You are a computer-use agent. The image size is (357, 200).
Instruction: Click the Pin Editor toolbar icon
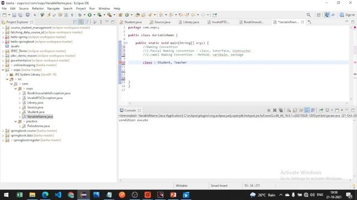click(214, 15)
